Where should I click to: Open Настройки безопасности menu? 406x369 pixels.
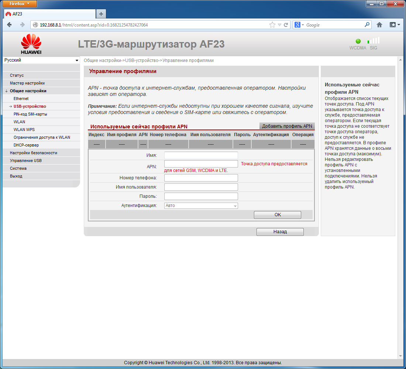[33, 153]
